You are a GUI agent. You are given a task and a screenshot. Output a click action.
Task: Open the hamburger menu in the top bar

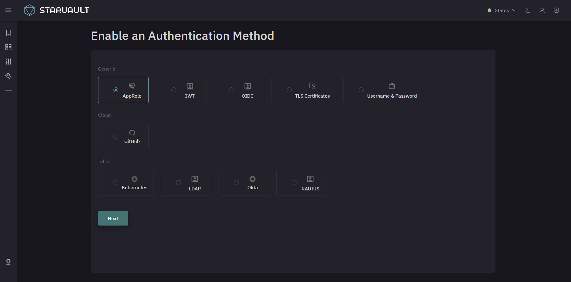click(x=8, y=10)
